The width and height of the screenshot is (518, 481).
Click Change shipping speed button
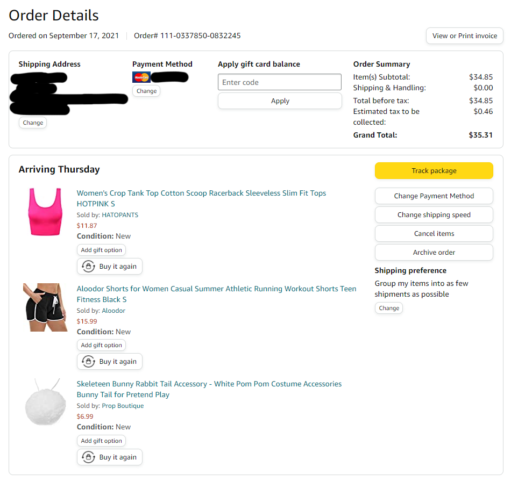pos(434,215)
